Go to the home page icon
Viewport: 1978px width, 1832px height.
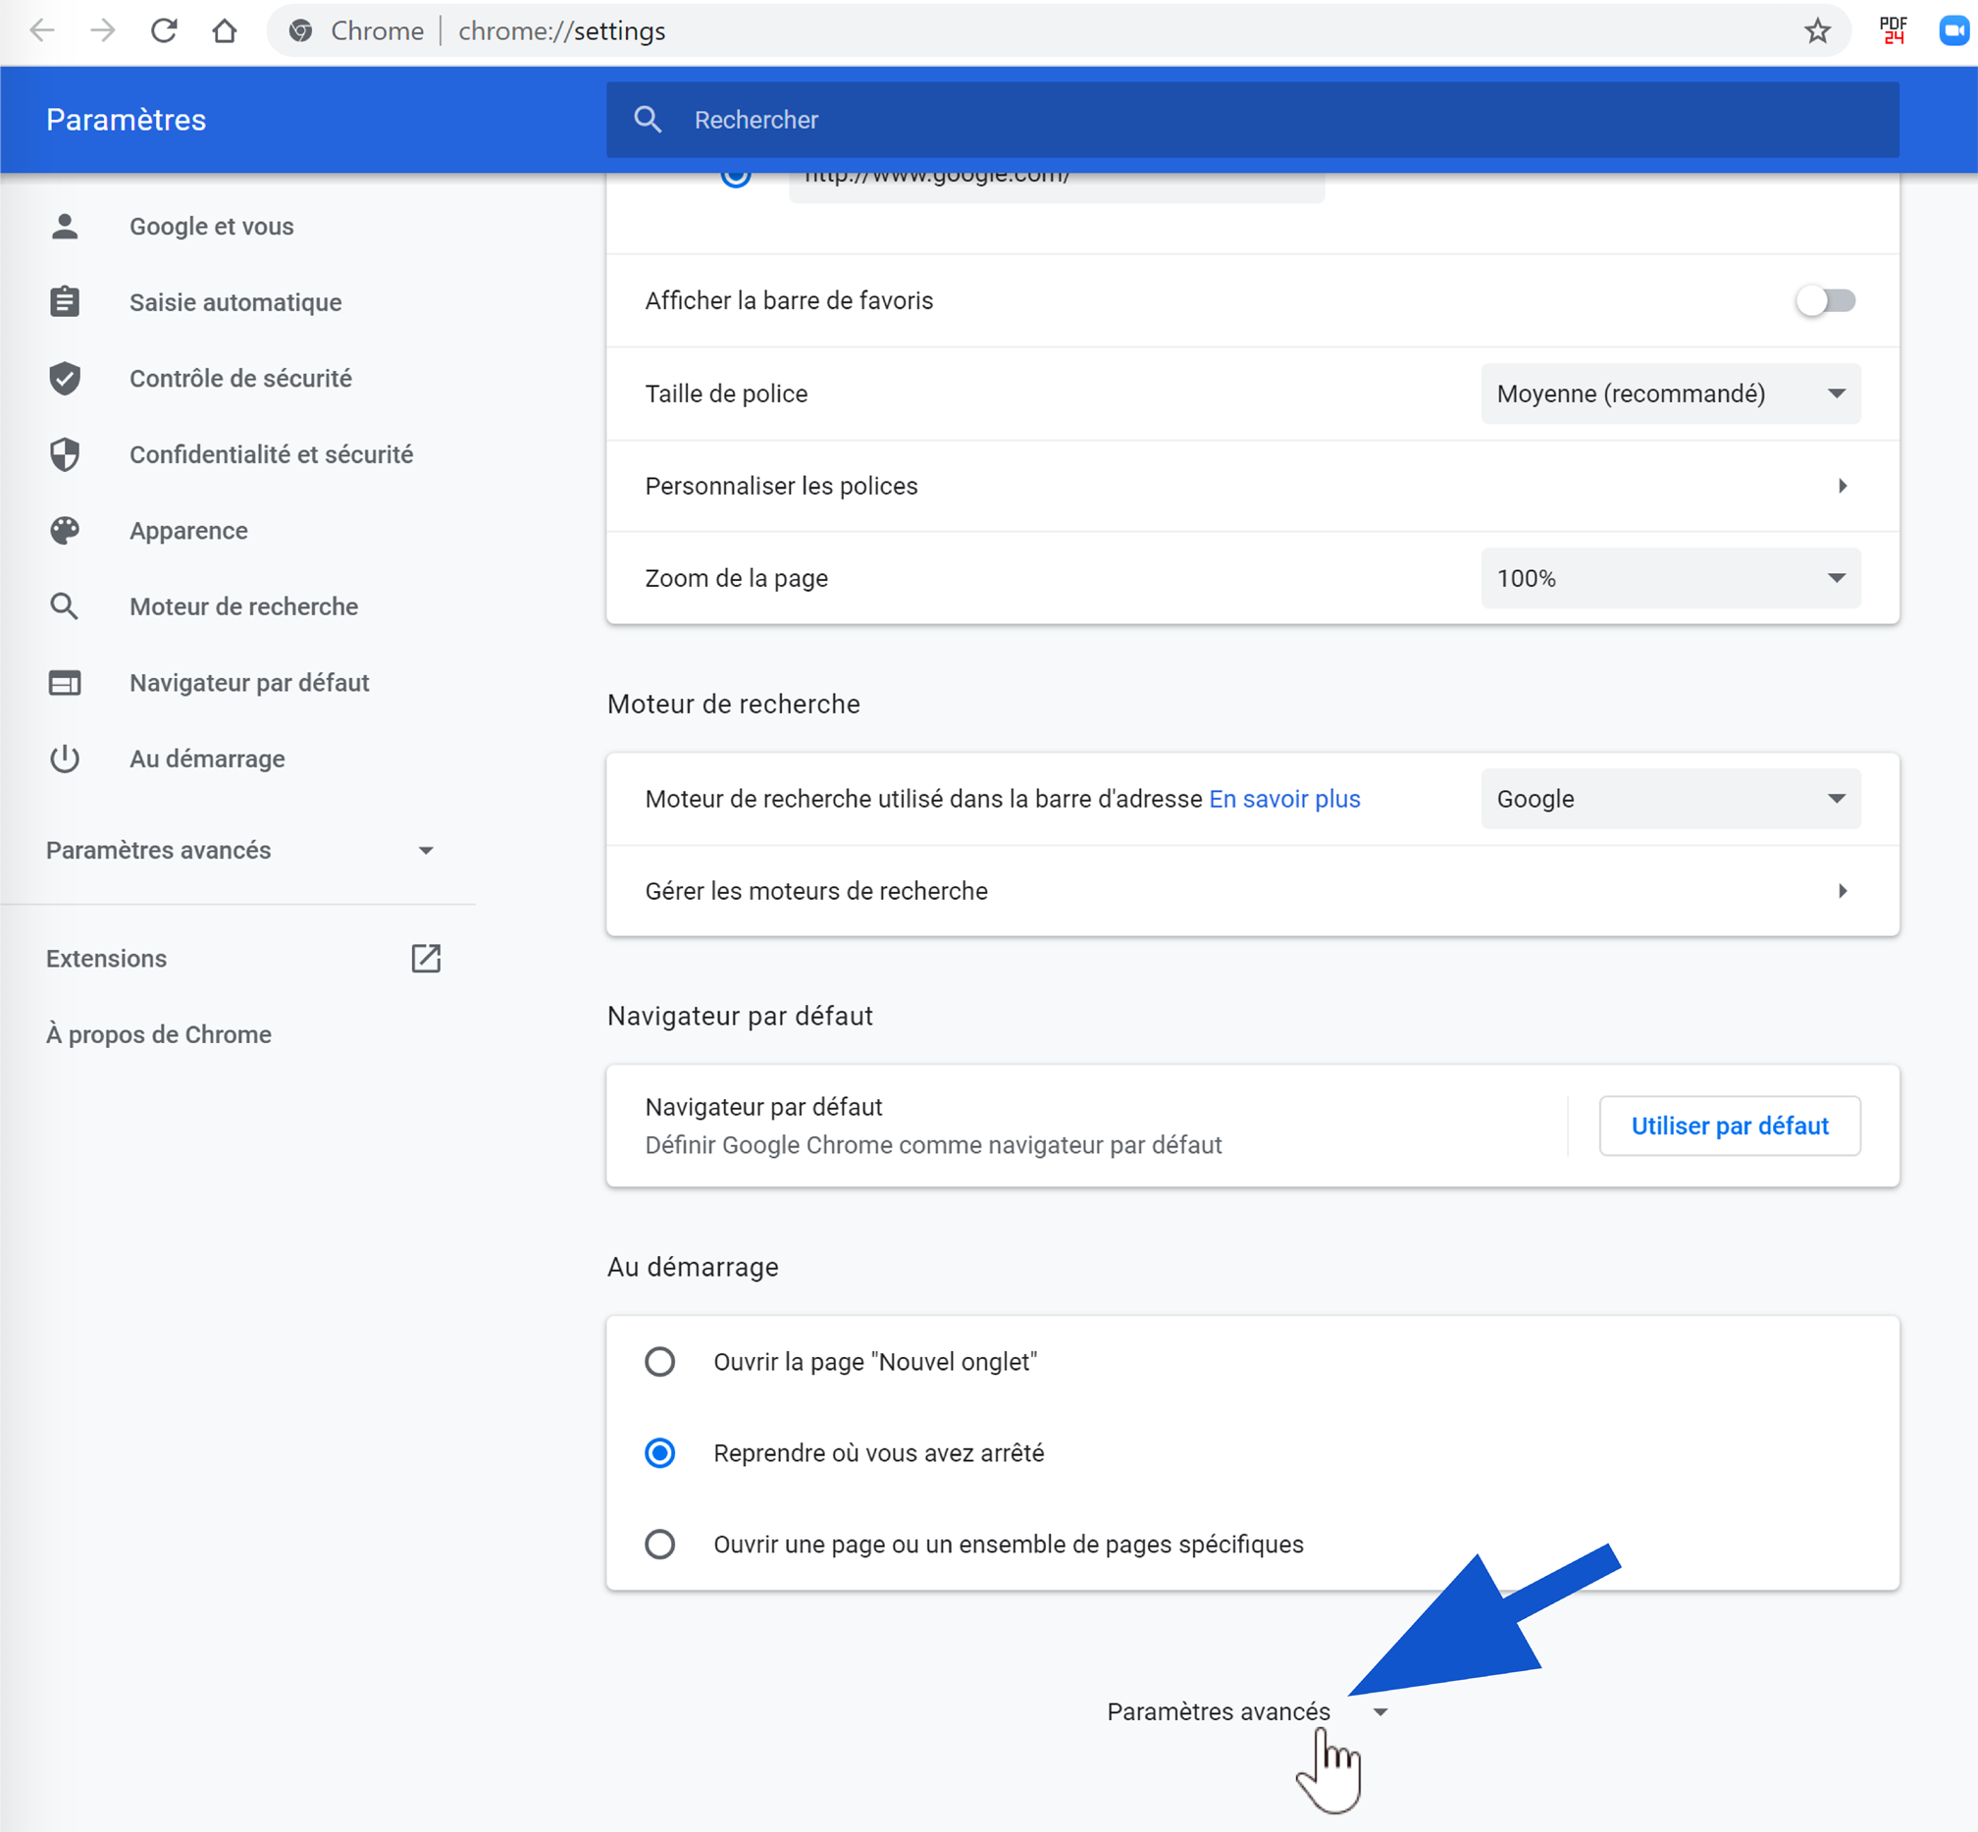click(x=225, y=30)
